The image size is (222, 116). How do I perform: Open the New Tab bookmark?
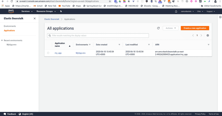[x=50, y=6]
